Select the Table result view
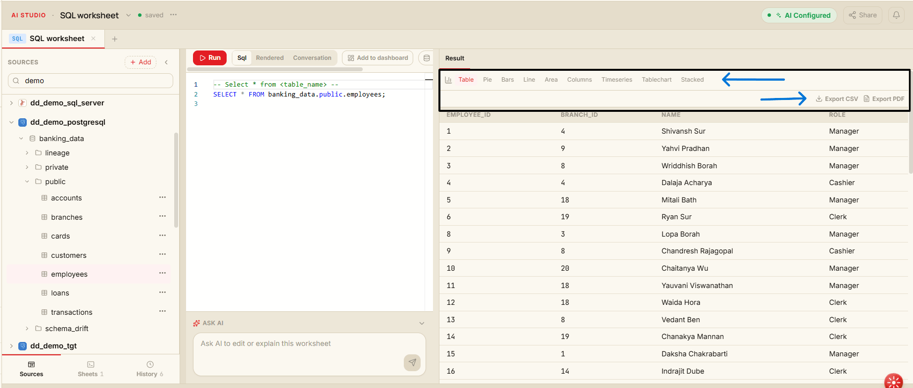The width and height of the screenshot is (913, 388). pos(466,80)
